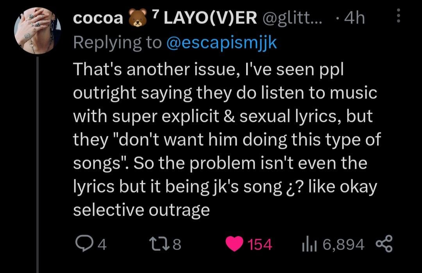Click the like count 154
Viewport: 422px width, 273px height.
point(260,245)
